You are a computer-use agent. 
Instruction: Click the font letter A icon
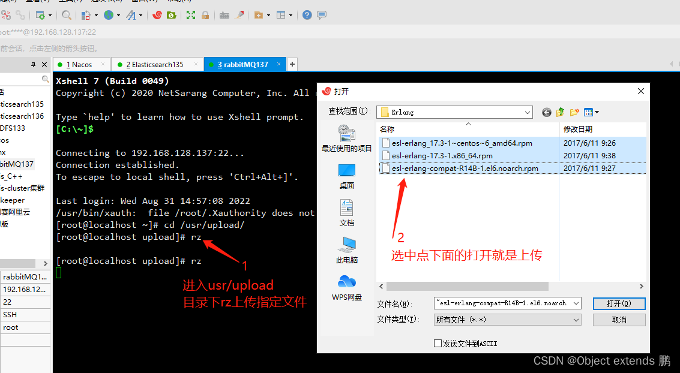pos(131,15)
